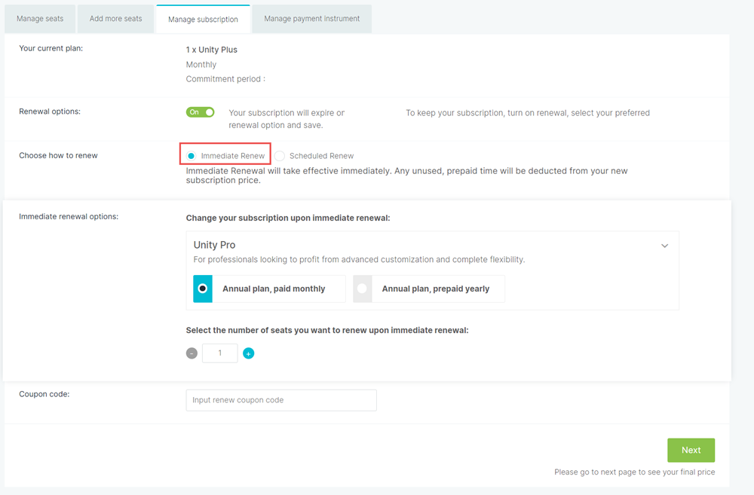Click the Unity Pro plan title
The image size is (754, 495).
pos(214,245)
